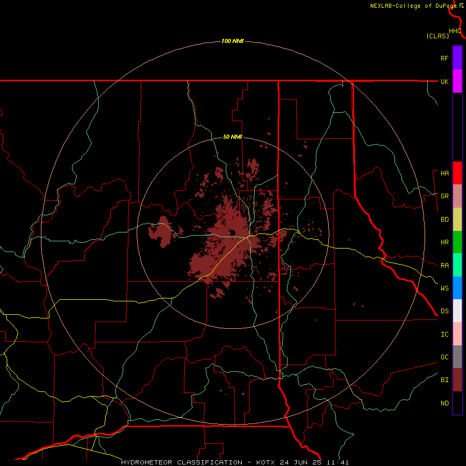Click the HA legend label
Screen dimensions: 466x466
[444, 173]
